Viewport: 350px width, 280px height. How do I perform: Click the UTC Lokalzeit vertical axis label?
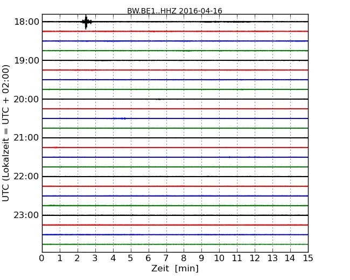(x=6, y=133)
